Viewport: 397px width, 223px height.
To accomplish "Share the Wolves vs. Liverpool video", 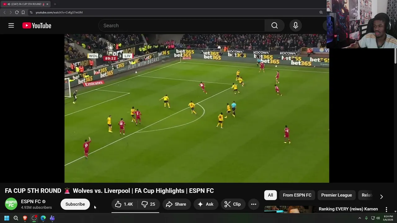I will pyautogui.click(x=176, y=204).
